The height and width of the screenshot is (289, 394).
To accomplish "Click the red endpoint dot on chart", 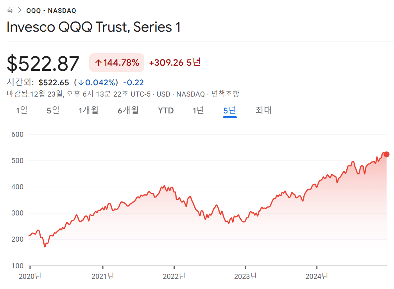I will coord(387,154).
